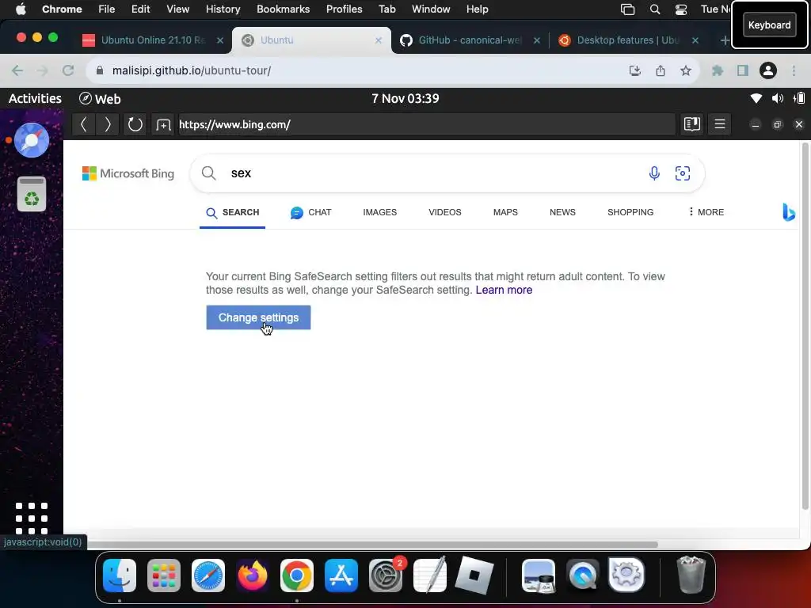The image size is (811, 608).
Task: Open Chrome profile avatar
Action: (767, 70)
